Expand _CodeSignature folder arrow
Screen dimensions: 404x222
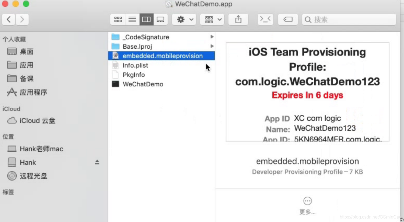click(212, 37)
